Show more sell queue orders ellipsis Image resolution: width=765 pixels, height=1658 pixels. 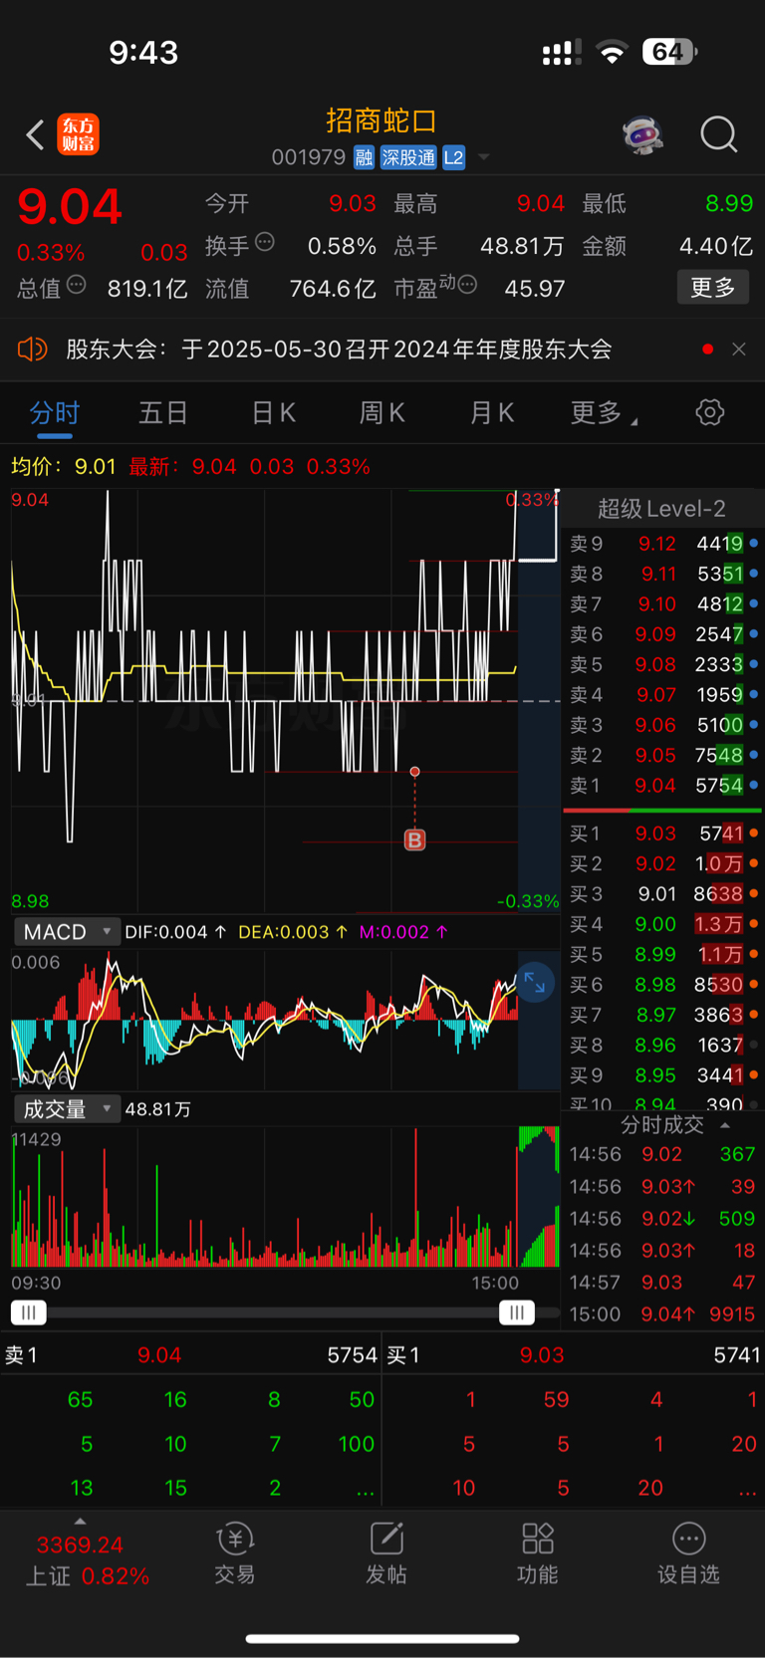pos(365,1490)
